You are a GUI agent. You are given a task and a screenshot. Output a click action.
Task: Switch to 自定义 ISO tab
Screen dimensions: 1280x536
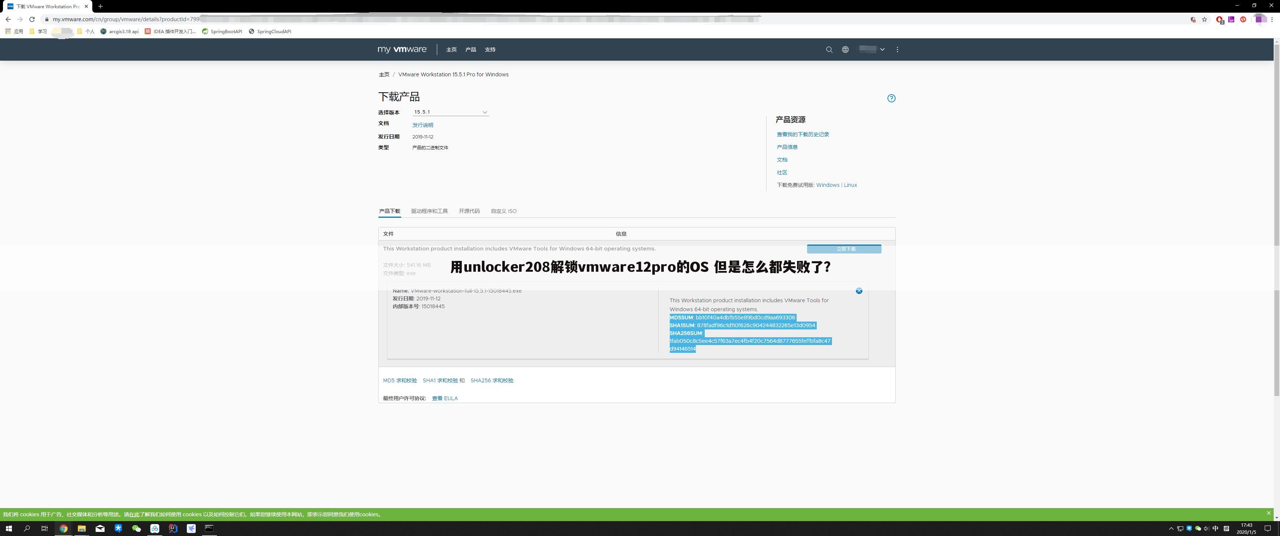click(504, 211)
